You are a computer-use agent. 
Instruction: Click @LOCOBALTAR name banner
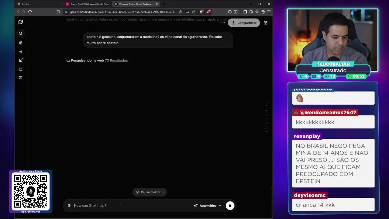click(333, 64)
